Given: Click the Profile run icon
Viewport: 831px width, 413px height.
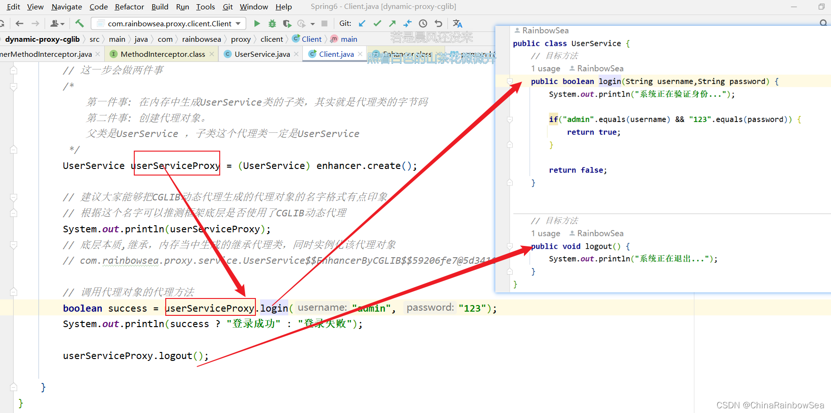Looking at the screenshot, I should (301, 23).
